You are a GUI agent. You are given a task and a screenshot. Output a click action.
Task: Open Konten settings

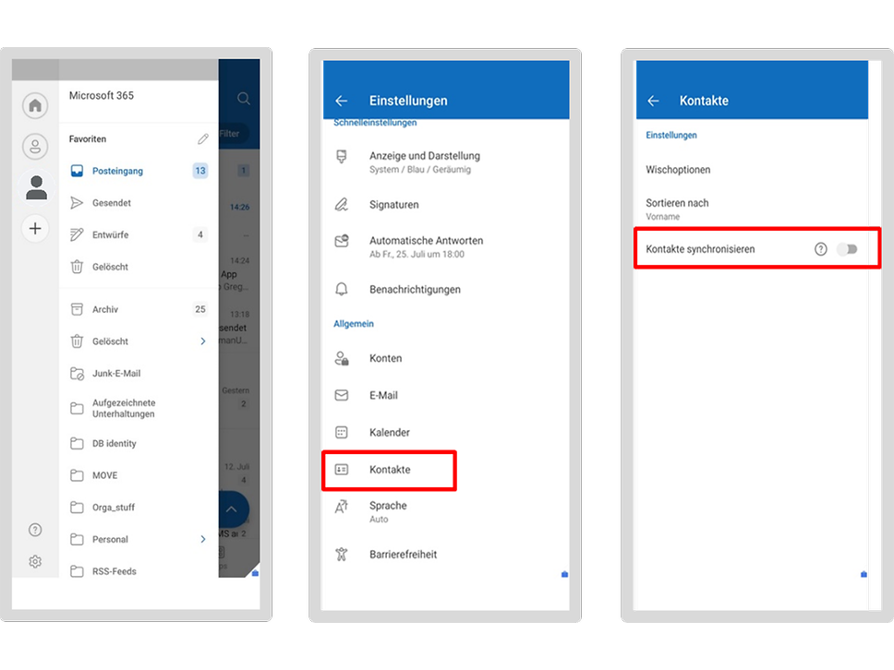(446, 358)
